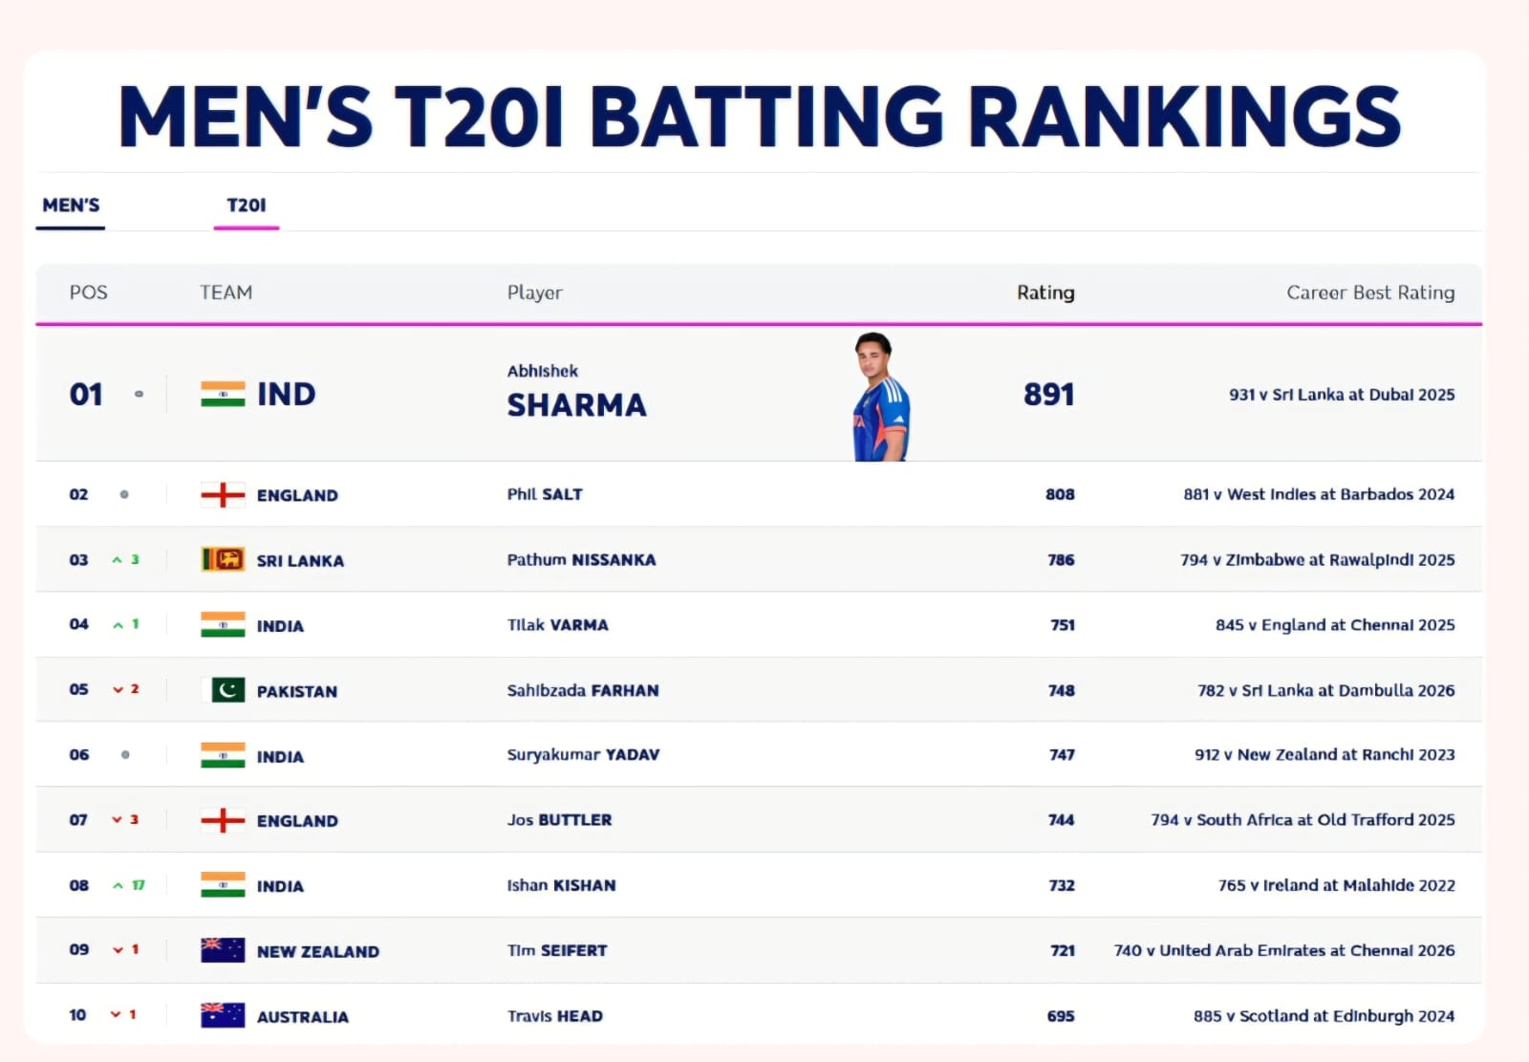This screenshot has width=1529, height=1062.
Task: Open Phil Salt player link
Action: pyautogui.click(x=545, y=494)
